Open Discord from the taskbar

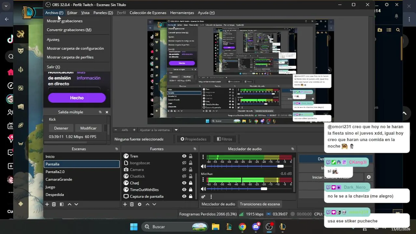(x=256, y=227)
